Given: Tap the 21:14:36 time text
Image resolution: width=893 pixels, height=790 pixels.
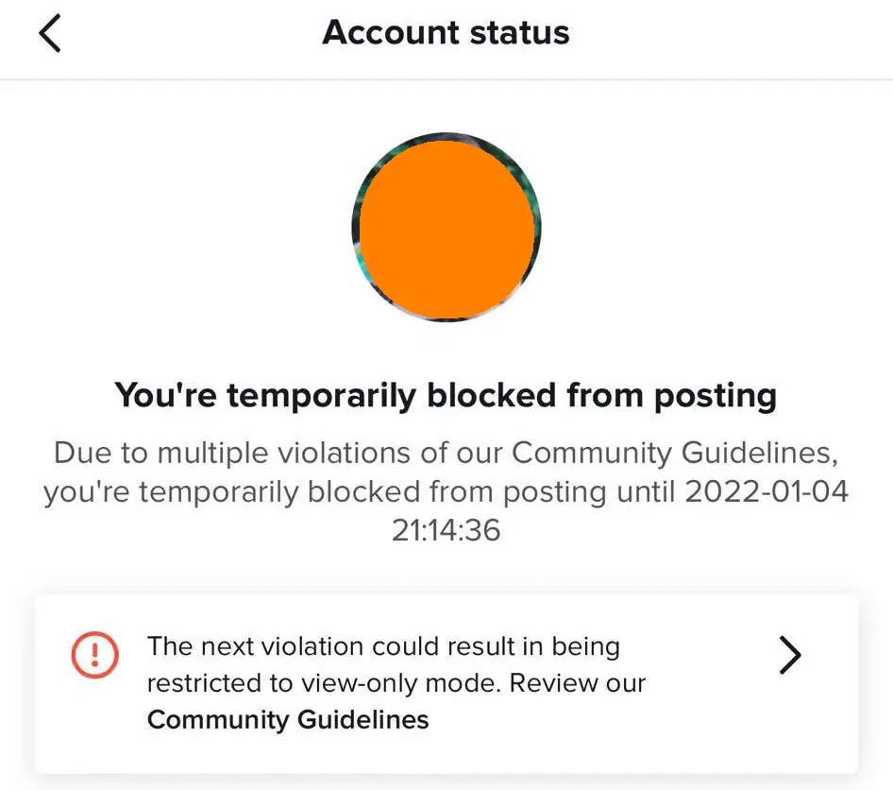Looking at the screenshot, I should [x=446, y=530].
